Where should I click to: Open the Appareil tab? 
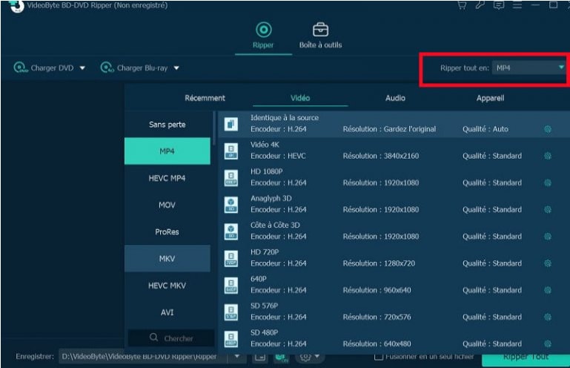(x=490, y=98)
